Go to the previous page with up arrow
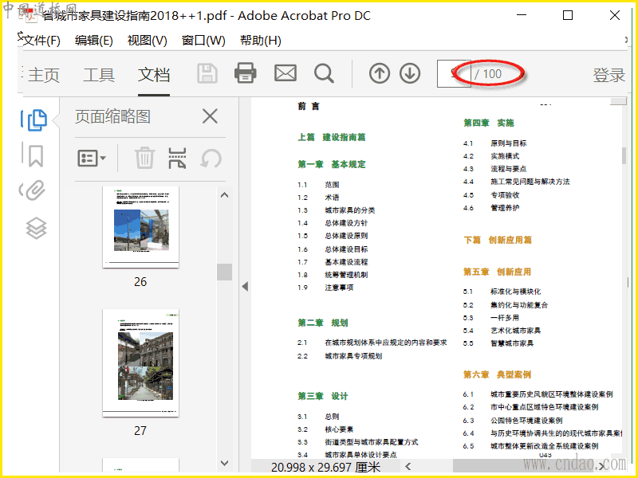The height and width of the screenshot is (478, 638). [x=380, y=73]
